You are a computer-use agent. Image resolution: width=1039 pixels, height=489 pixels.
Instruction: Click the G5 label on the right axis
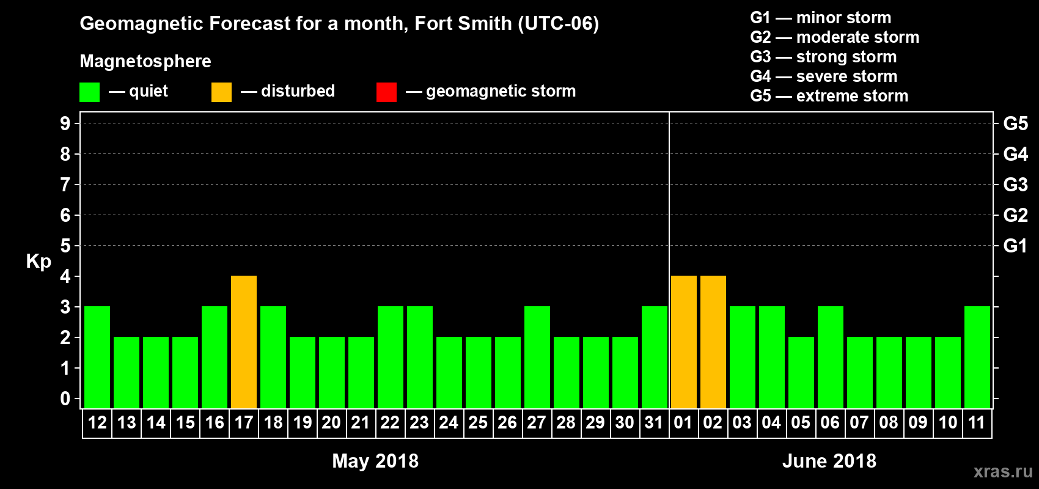(1015, 123)
